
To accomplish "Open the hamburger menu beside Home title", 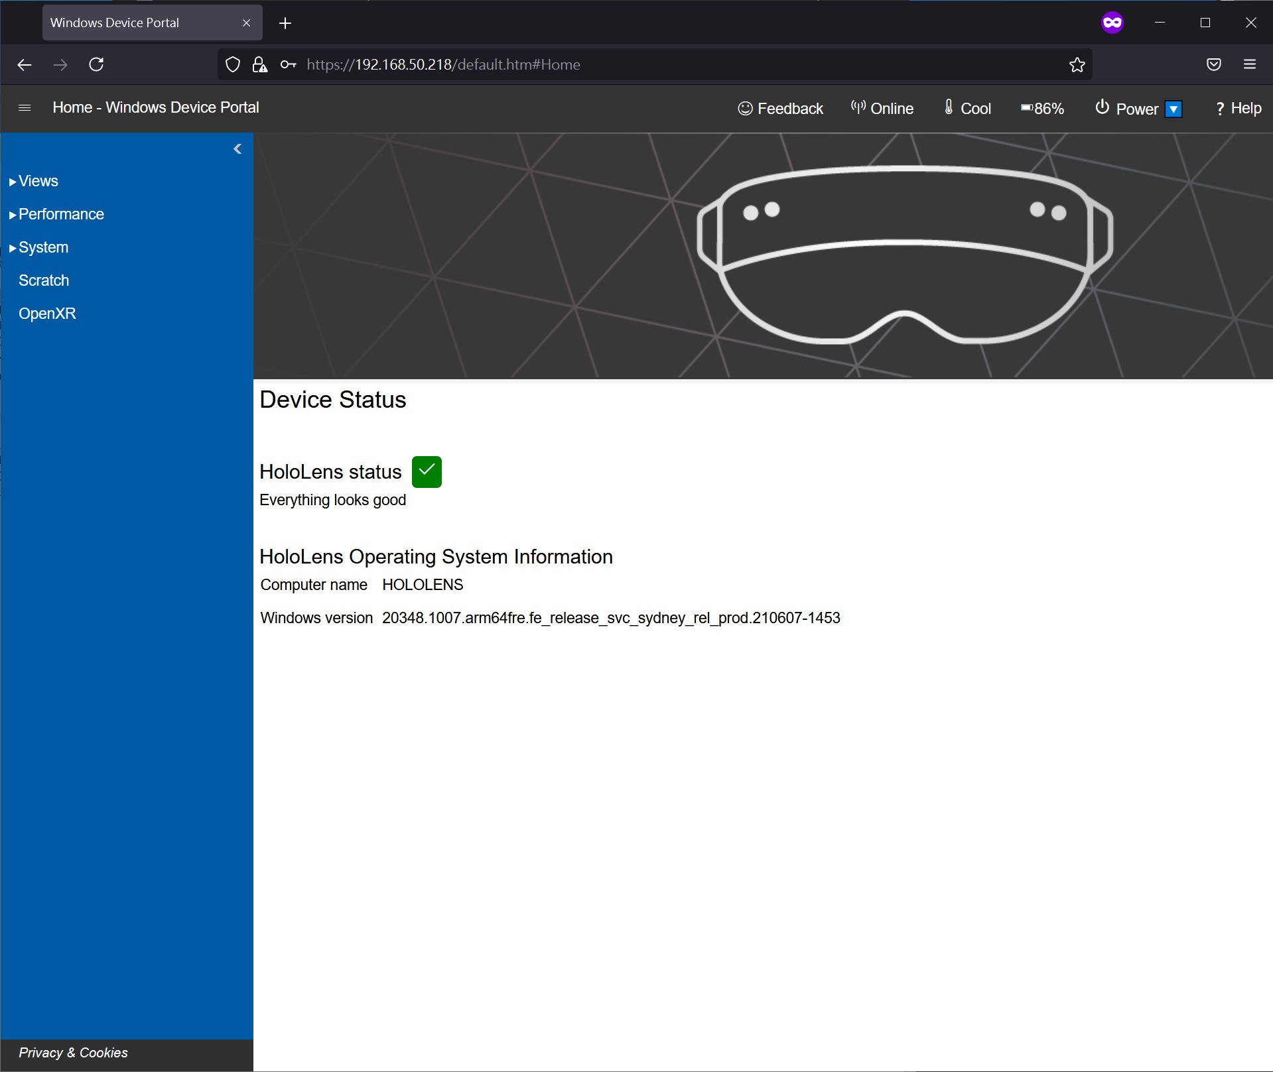I will pyautogui.click(x=25, y=107).
